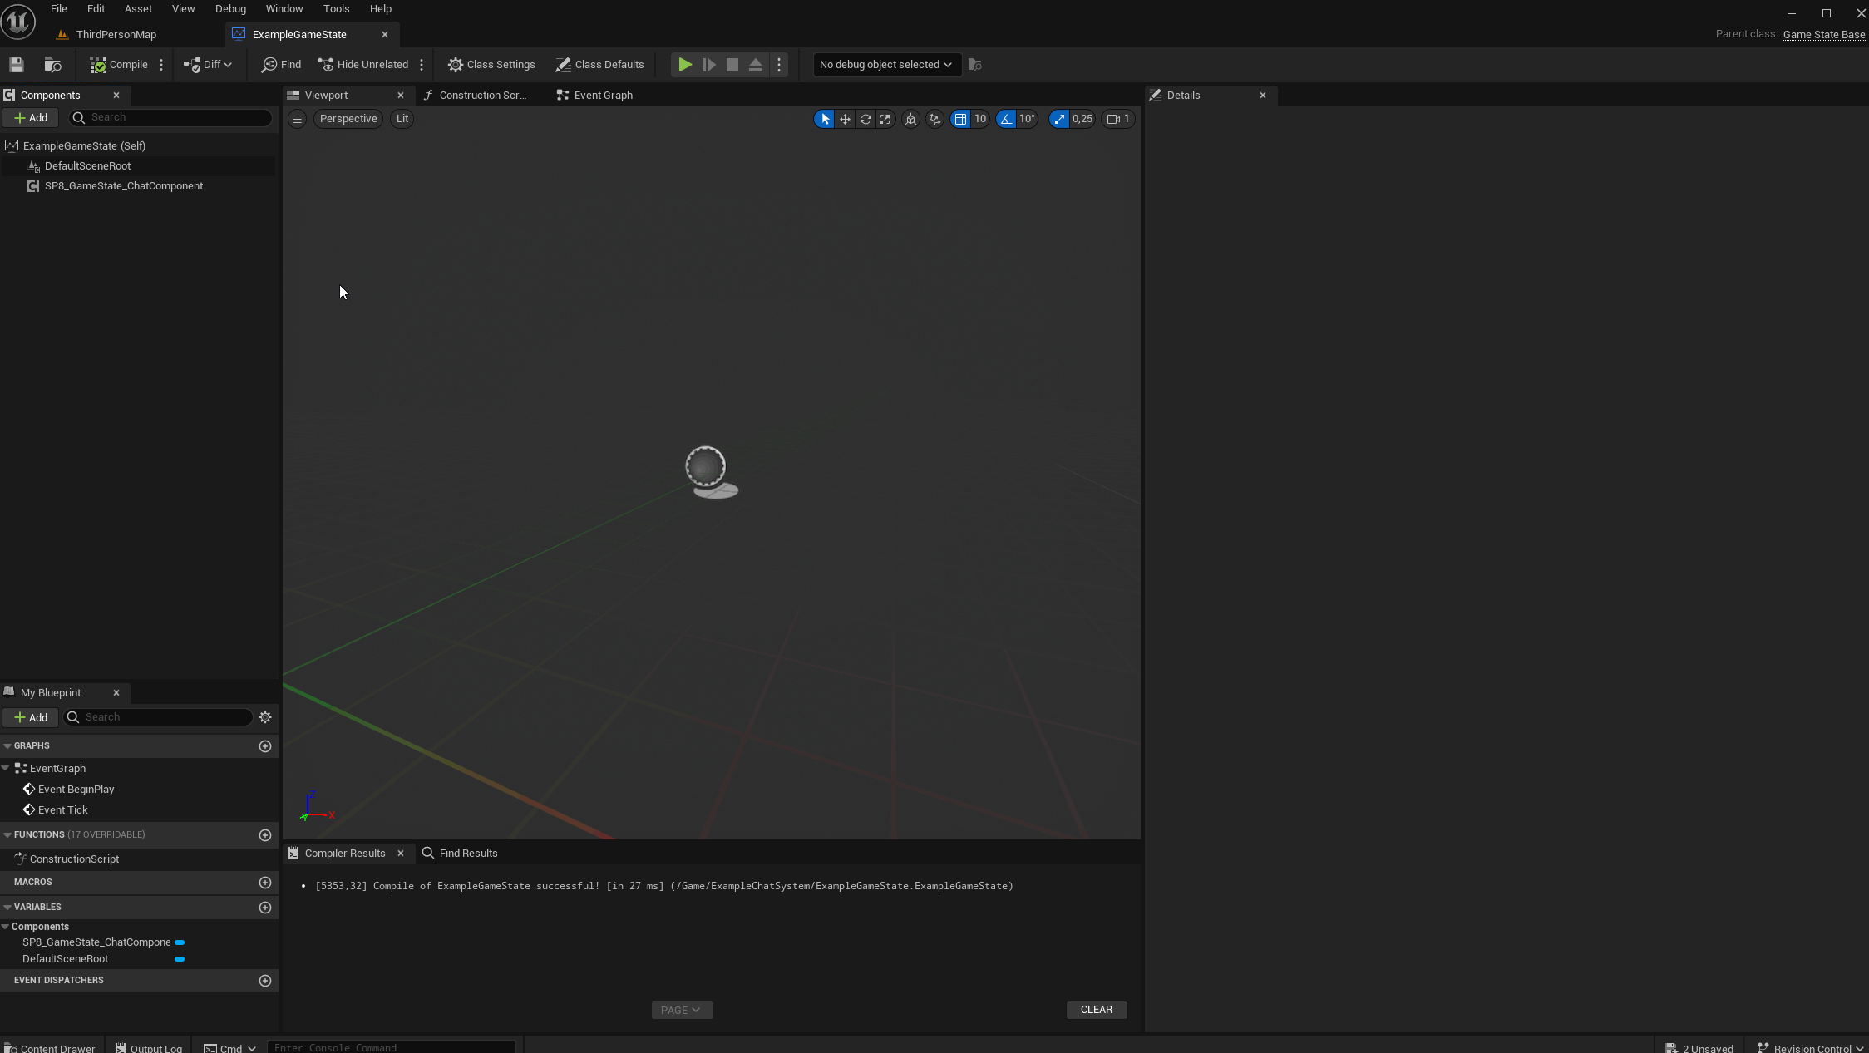The image size is (1869, 1053).
Task: Collapse the Variables section
Action: 7,907
